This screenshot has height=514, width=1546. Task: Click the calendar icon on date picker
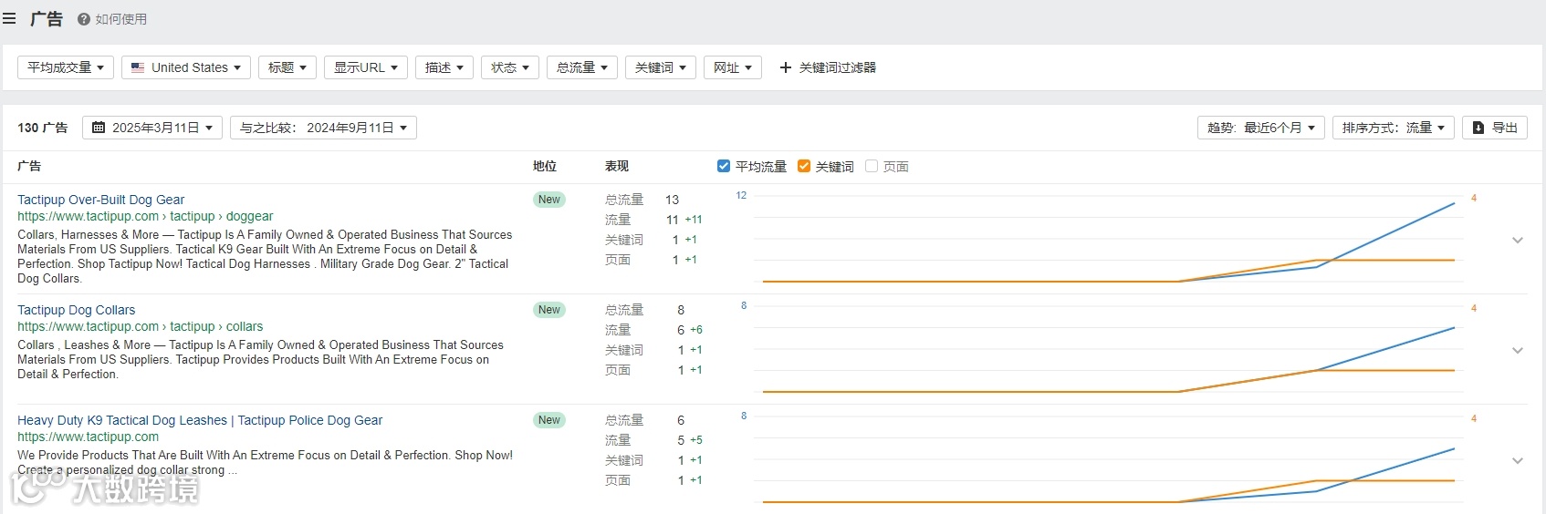[99, 128]
